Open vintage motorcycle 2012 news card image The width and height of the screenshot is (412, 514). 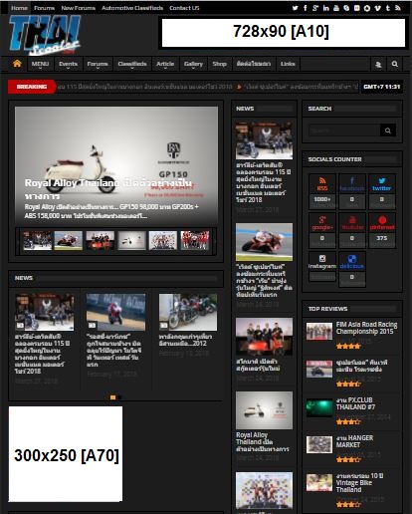[188, 312]
